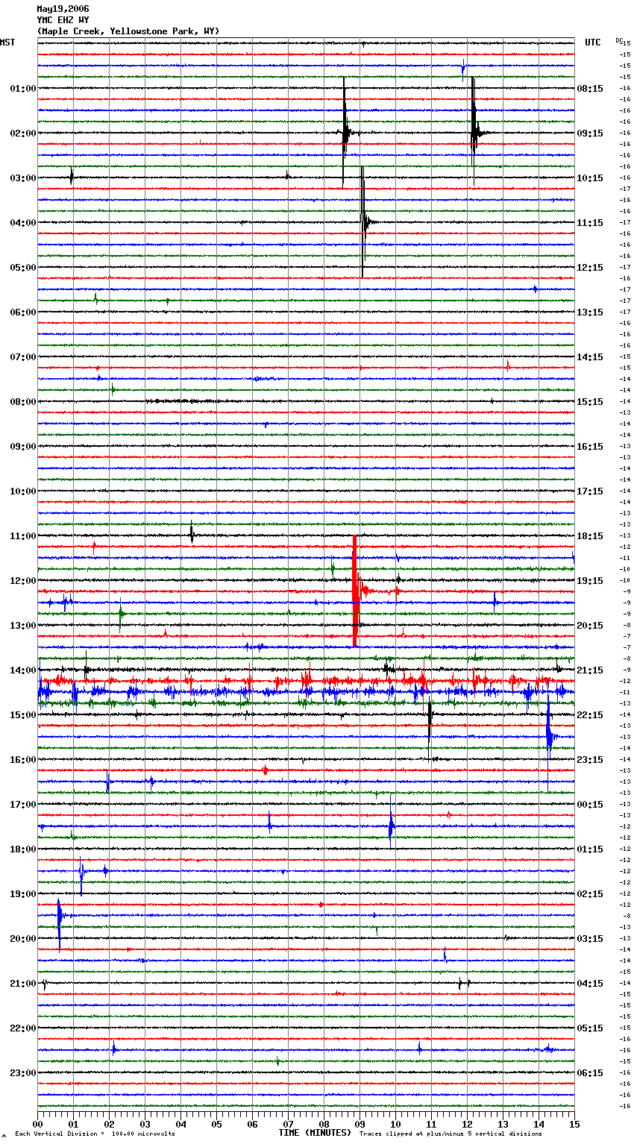
Task: Select the MST time label '11:00'
Action: (23, 536)
